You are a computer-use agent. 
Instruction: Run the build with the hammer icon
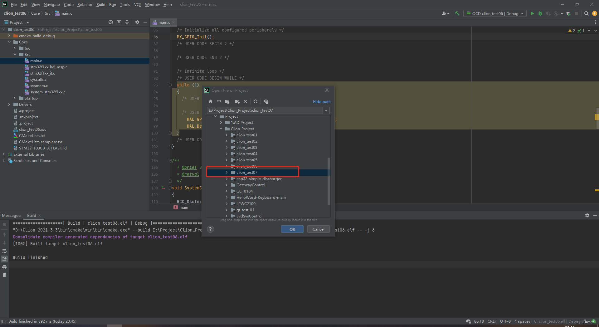coord(457,13)
